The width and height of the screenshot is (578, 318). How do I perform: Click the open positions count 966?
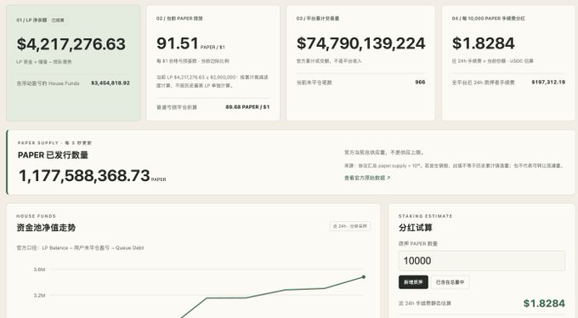tap(420, 82)
